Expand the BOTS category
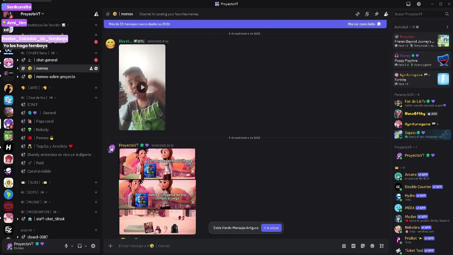This screenshot has width=453, height=255. [x=34, y=192]
